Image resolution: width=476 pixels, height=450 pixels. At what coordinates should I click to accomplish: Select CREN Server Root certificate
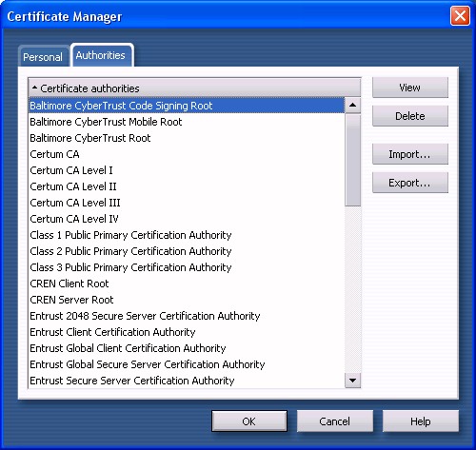[x=187, y=300]
